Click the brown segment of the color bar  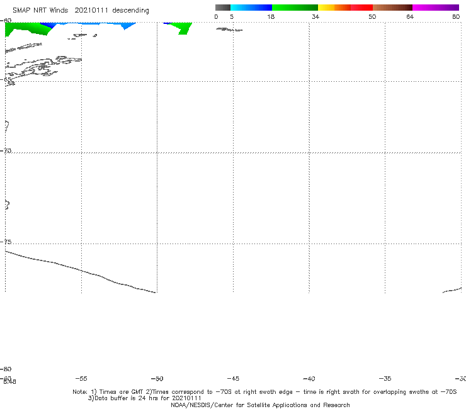point(392,8)
